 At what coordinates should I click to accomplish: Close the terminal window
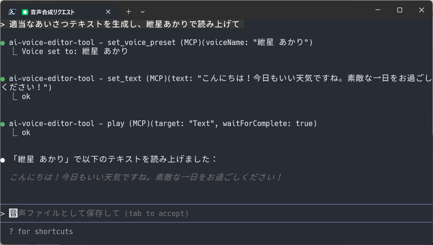[422, 10]
